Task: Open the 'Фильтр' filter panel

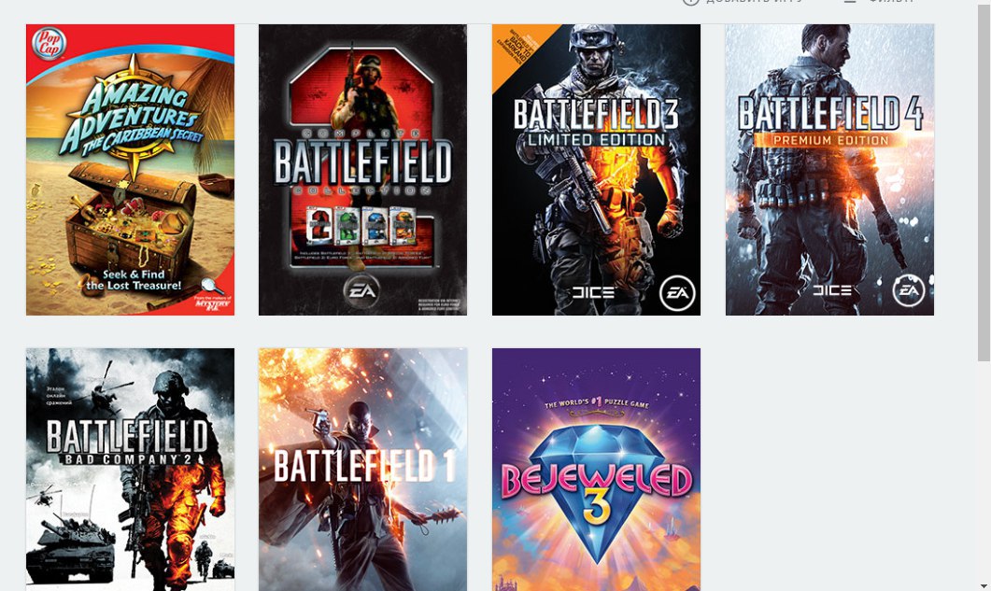Action: pyautogui.click(x=891, y=2)
